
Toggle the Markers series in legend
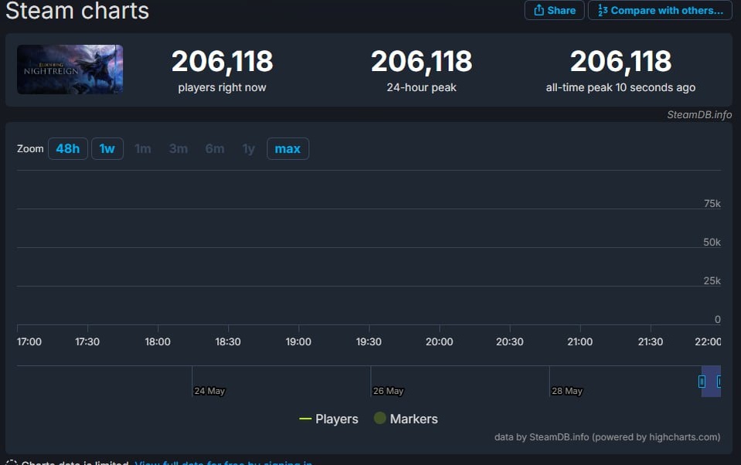406,419
